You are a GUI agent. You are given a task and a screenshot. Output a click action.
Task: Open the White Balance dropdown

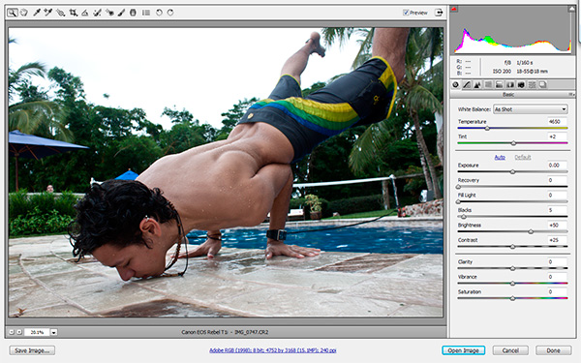coord(531,109)
